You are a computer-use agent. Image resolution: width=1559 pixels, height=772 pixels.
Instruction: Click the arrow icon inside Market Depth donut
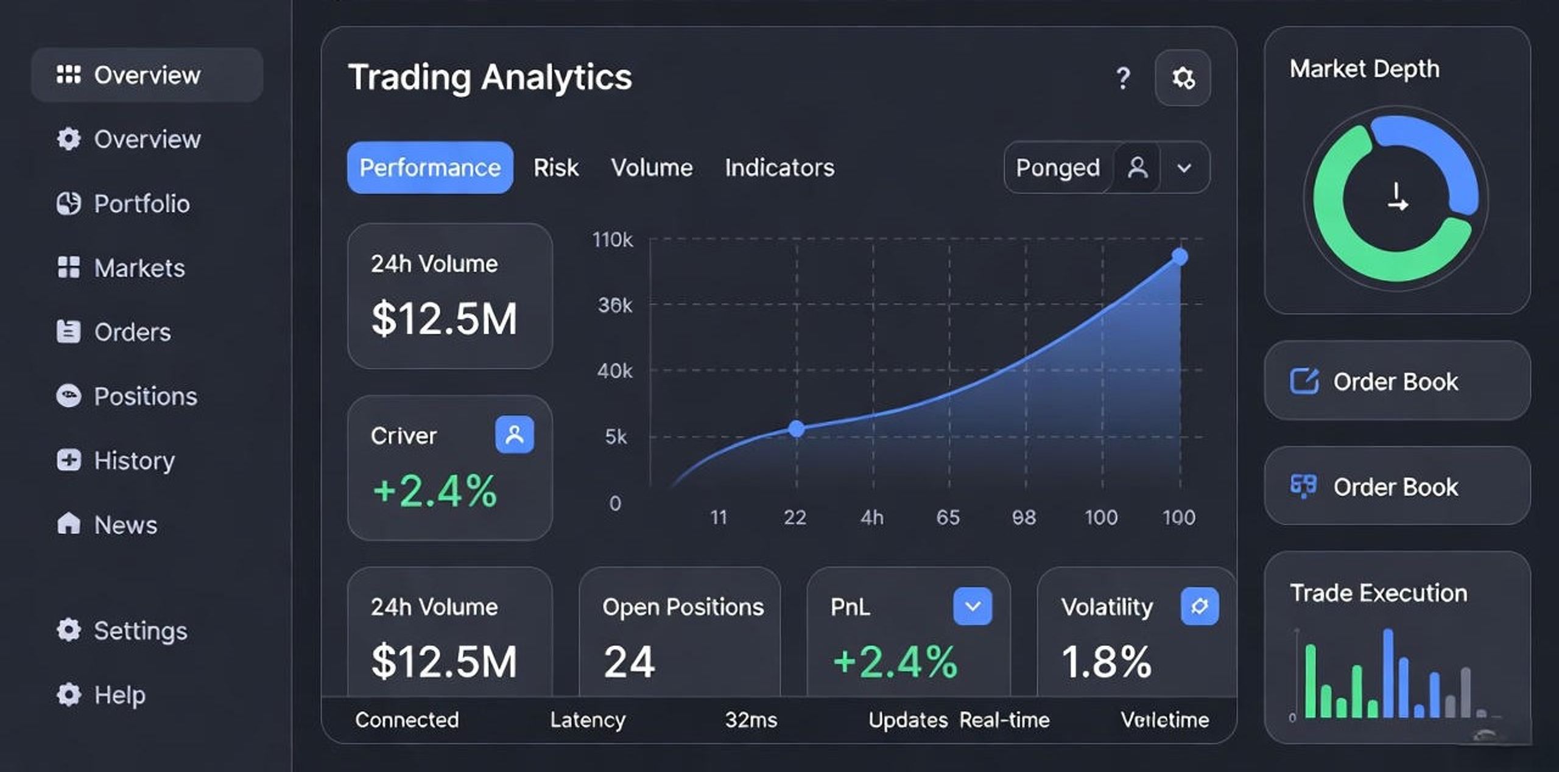point(1398,197)
